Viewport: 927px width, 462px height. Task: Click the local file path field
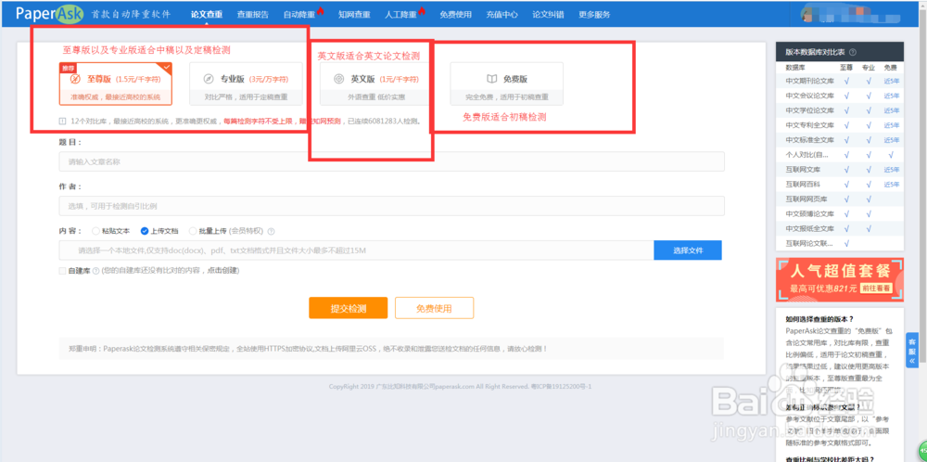(357, 250)
